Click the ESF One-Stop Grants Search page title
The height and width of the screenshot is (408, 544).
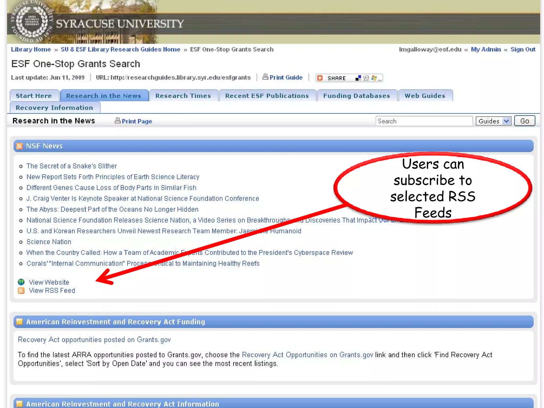click(x=76, y=64)
